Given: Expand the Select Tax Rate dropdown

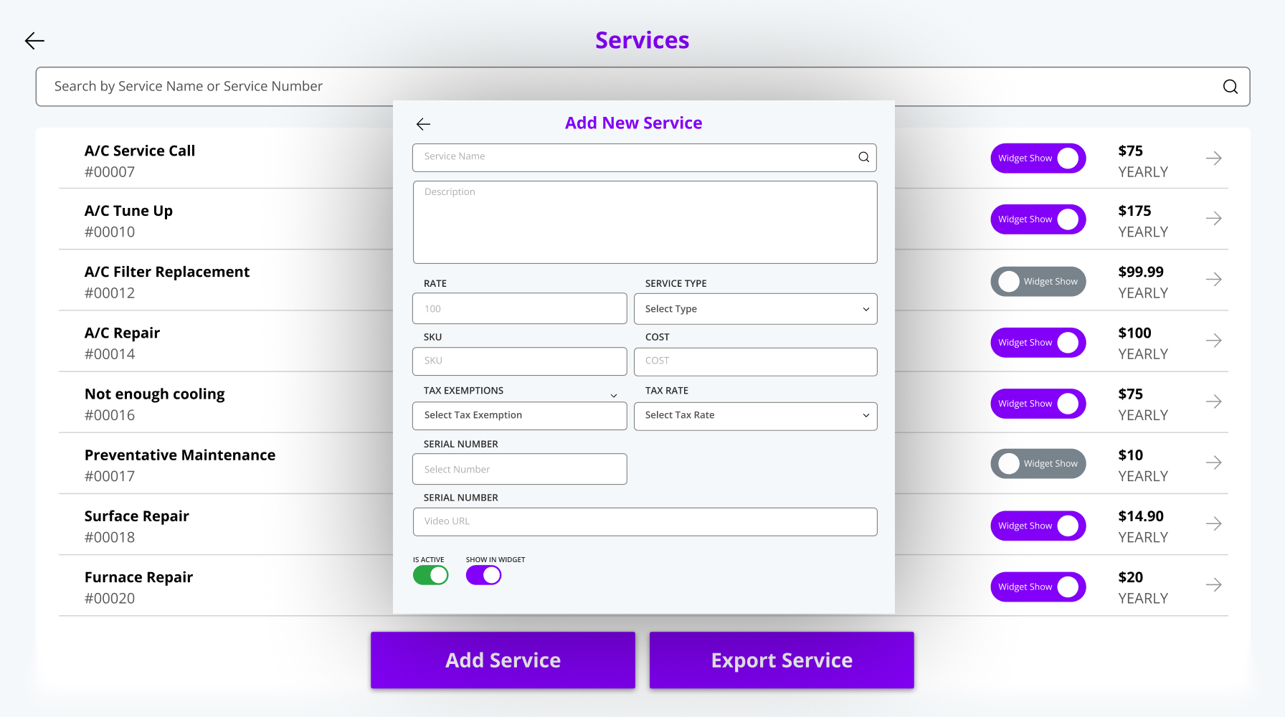Looking at the screenshot, I should (x=755, y=416).
